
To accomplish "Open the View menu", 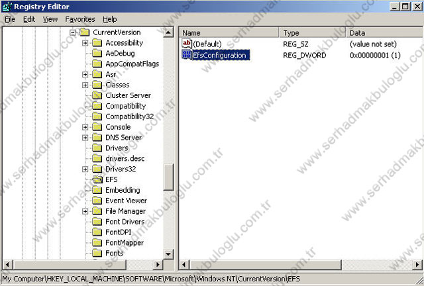I will (50, 19).
